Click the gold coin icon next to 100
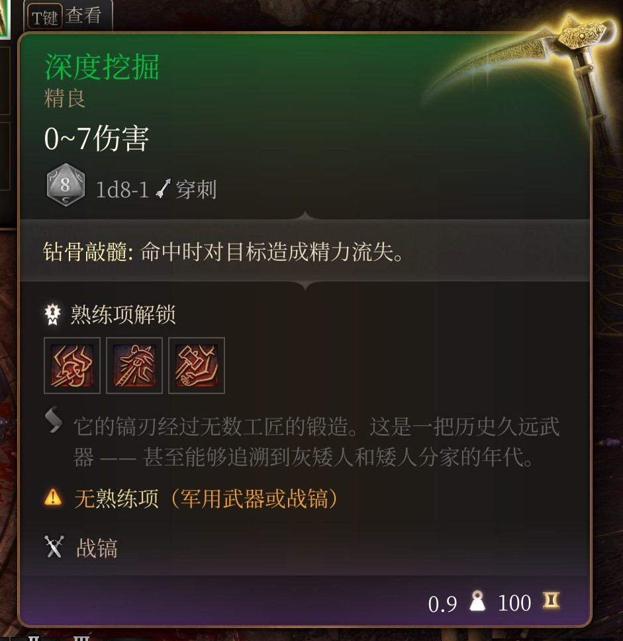623x641 pixels. click(551, 601)
